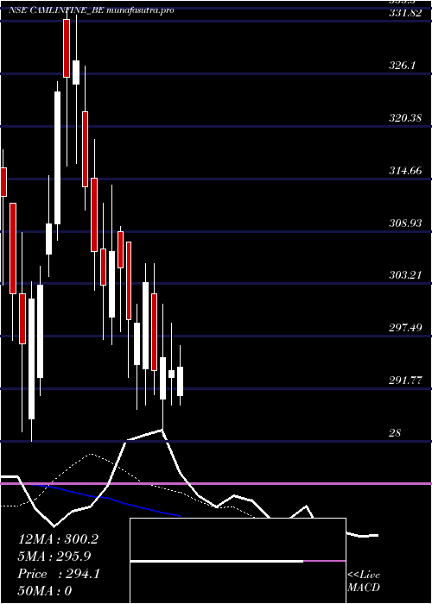The image size is (432, 604).
Task: Click the '5MA : 295.9' reading
Action: 54,557
